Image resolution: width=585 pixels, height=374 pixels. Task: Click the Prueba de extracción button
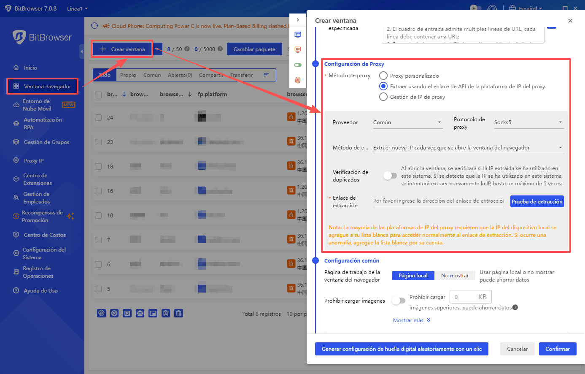click(536, 201)
